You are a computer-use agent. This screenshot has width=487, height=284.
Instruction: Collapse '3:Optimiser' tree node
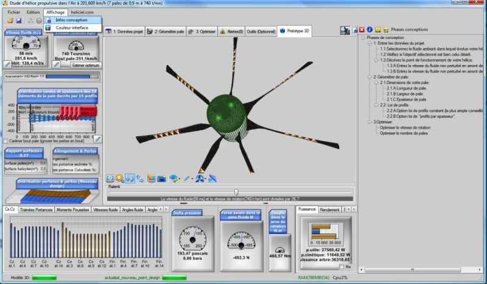[x=370, y=122]
